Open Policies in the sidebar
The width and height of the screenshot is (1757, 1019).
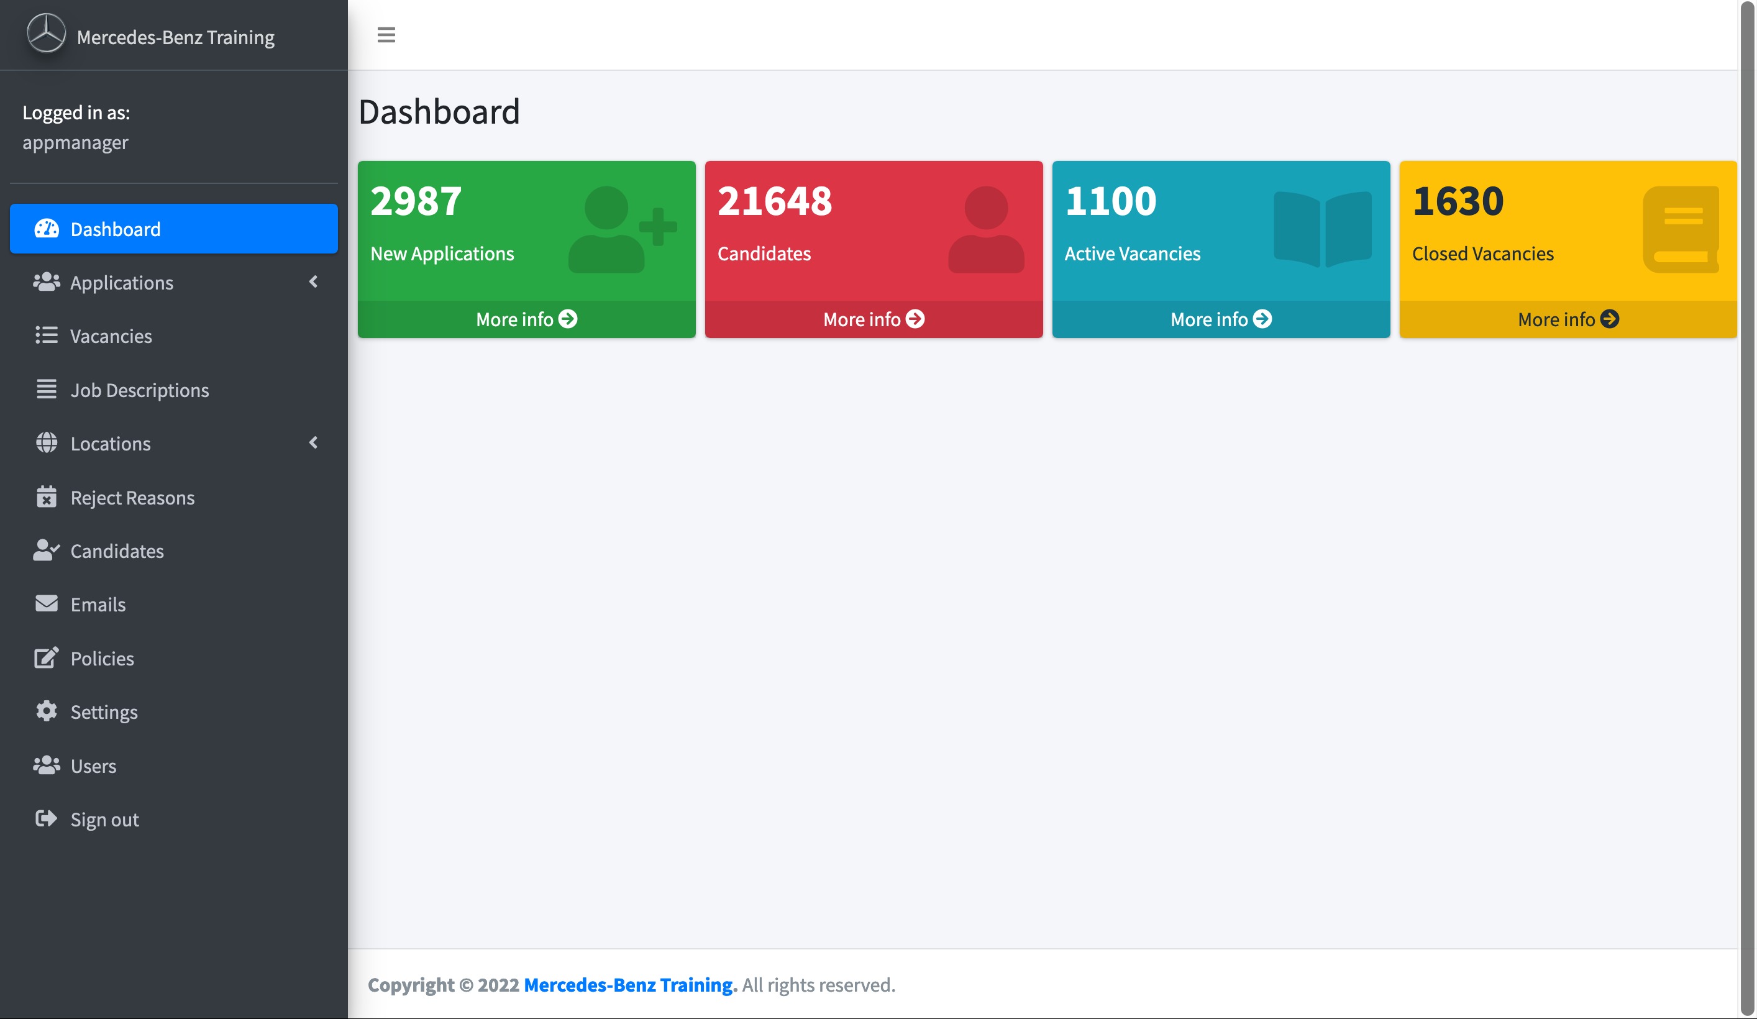tap(173, 659)
